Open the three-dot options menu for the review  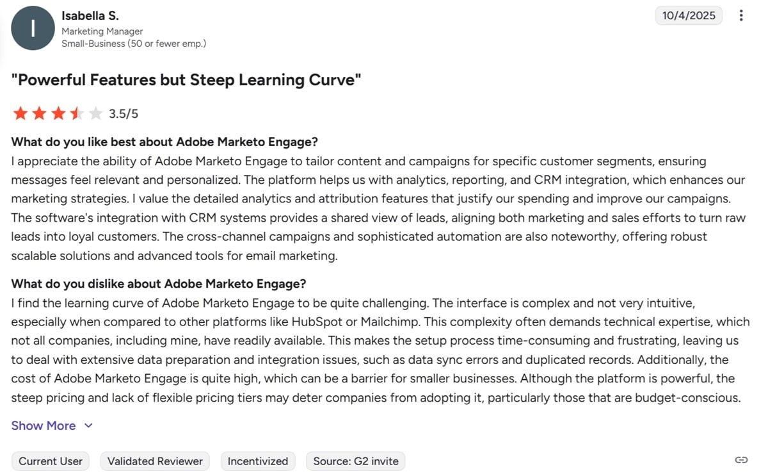(x=740, y=16)
